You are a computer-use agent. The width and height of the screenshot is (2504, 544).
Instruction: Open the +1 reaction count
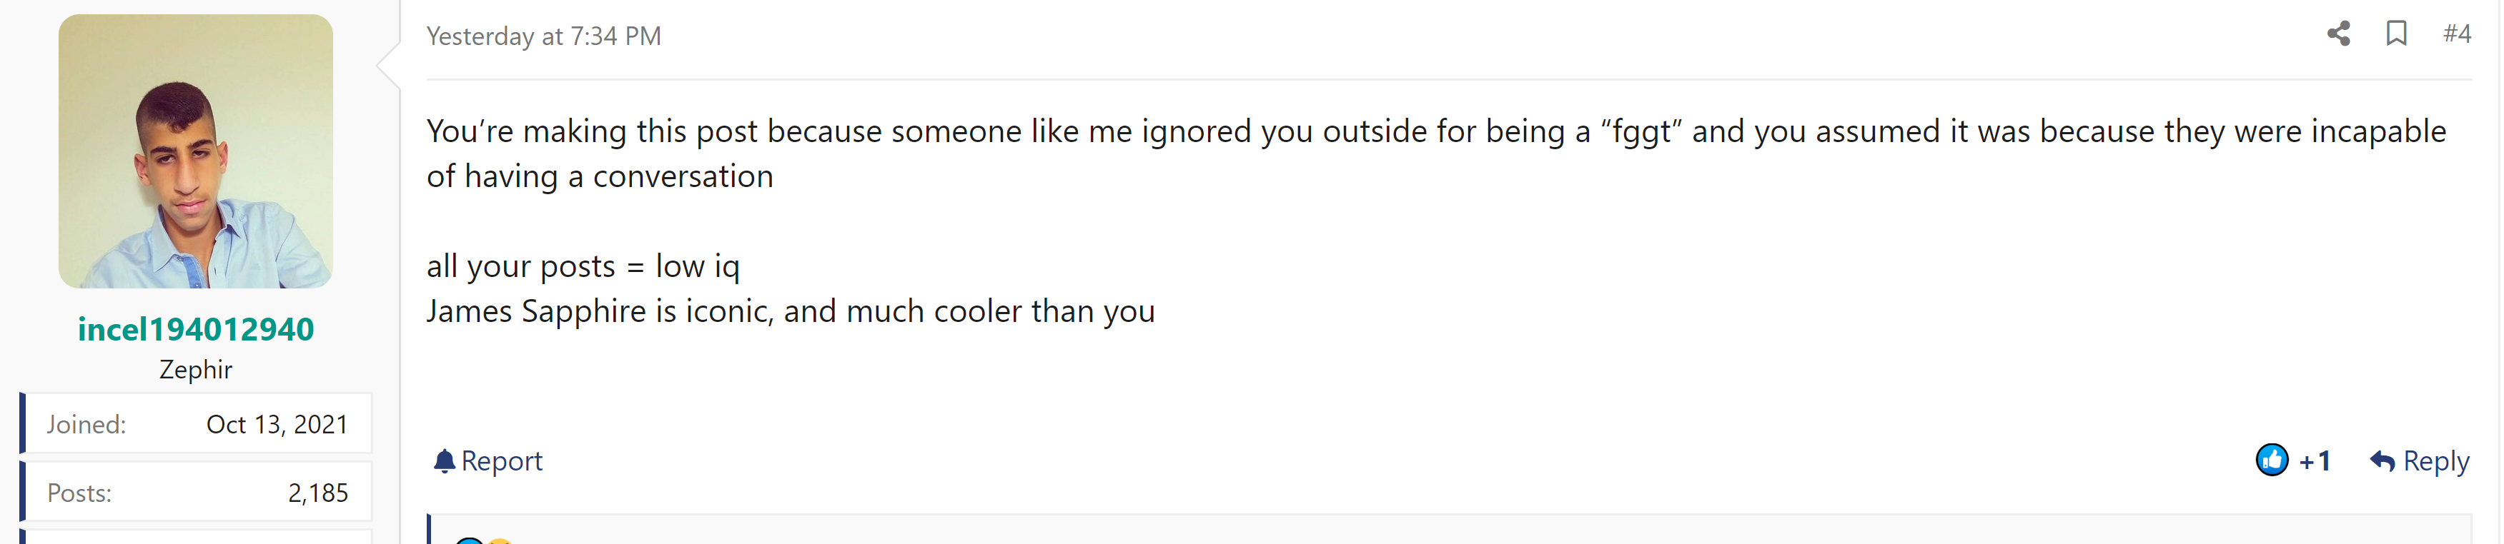click(2315, 460)
